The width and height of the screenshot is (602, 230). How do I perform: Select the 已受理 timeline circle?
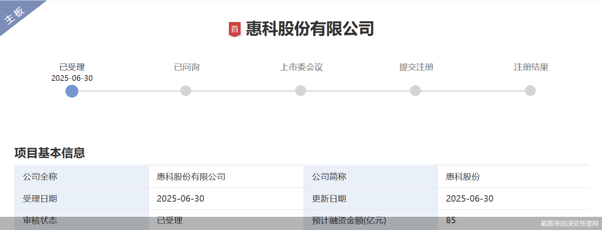click(x=72, y=91)
